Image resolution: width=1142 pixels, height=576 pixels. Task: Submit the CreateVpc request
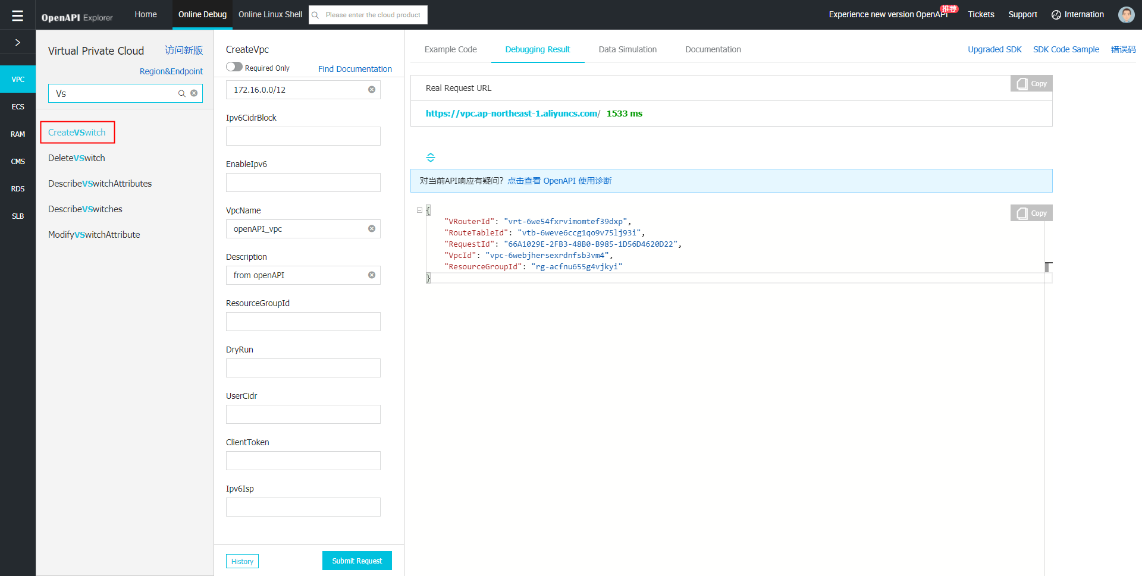pos(357,561)
